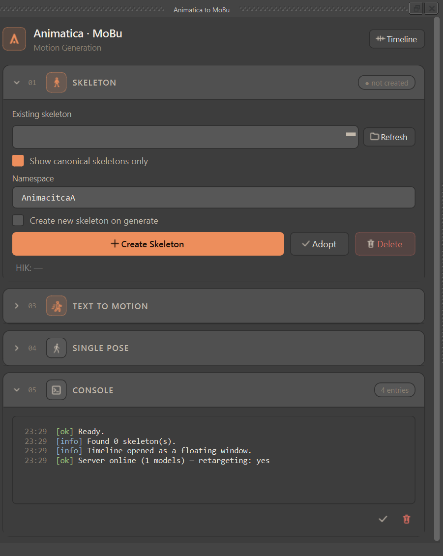This screenshot has width=443, height=556.
Task: Expand the 03 Text to Motion section
Action: click(x=17, y=306)
